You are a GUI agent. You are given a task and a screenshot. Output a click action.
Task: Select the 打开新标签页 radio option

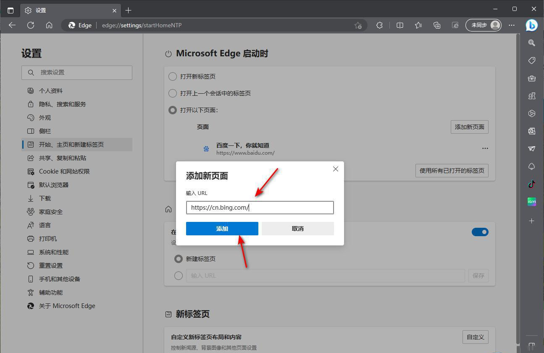172,76
